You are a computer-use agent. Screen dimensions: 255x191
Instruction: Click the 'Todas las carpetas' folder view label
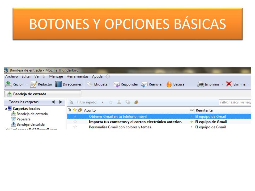point(24,102)
